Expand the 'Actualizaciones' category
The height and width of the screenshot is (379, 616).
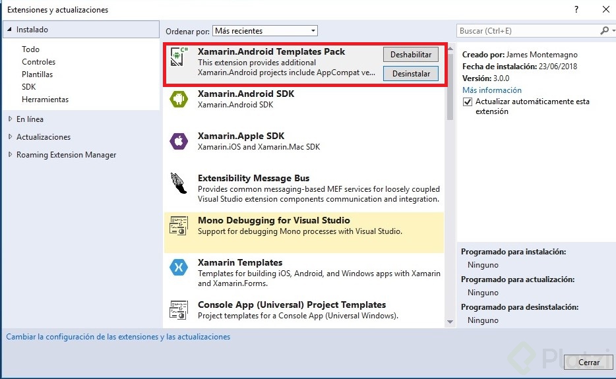[x=10, y=137]
